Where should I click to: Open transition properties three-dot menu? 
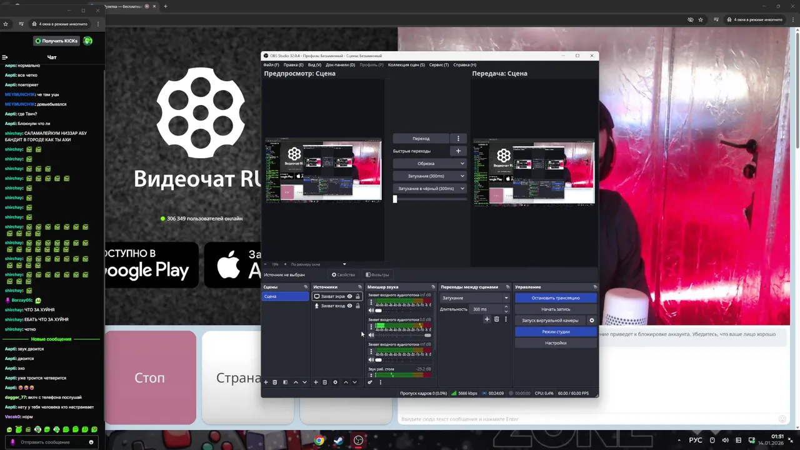click(x=506, y=319)
